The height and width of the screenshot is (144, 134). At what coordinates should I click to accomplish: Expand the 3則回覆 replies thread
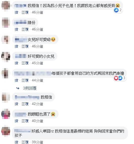(x=30, y=88)
